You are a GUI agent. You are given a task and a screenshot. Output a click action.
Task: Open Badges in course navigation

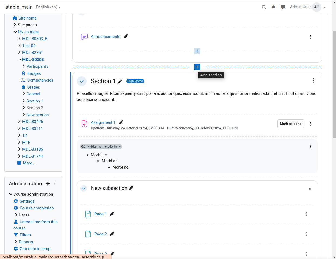34,73
